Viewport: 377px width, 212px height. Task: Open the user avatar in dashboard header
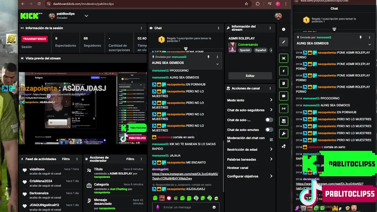coord(278,16)
